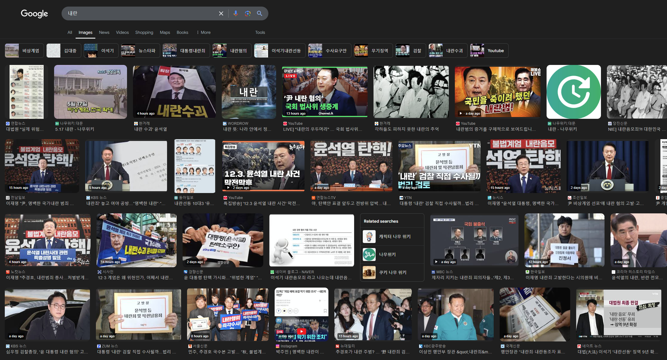Filter by 이석기내란선동 chip
This screenshot has height=360, width=667.
[280, 51]
